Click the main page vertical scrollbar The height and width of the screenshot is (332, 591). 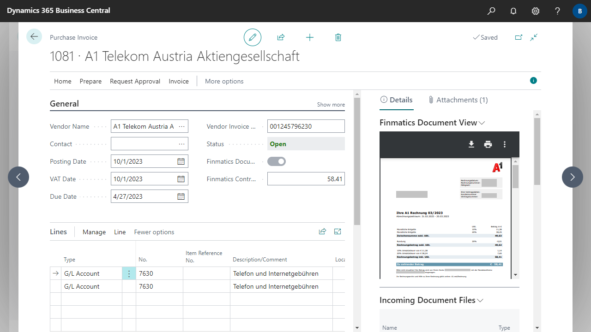pyautogui.click(x=357, y=161)
